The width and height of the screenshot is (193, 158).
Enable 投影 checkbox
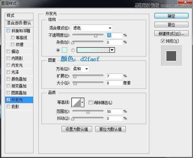[x=8, y=106]
